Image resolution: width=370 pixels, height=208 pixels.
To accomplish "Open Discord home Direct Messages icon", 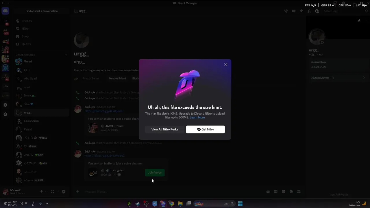I will tap(5, 11).
